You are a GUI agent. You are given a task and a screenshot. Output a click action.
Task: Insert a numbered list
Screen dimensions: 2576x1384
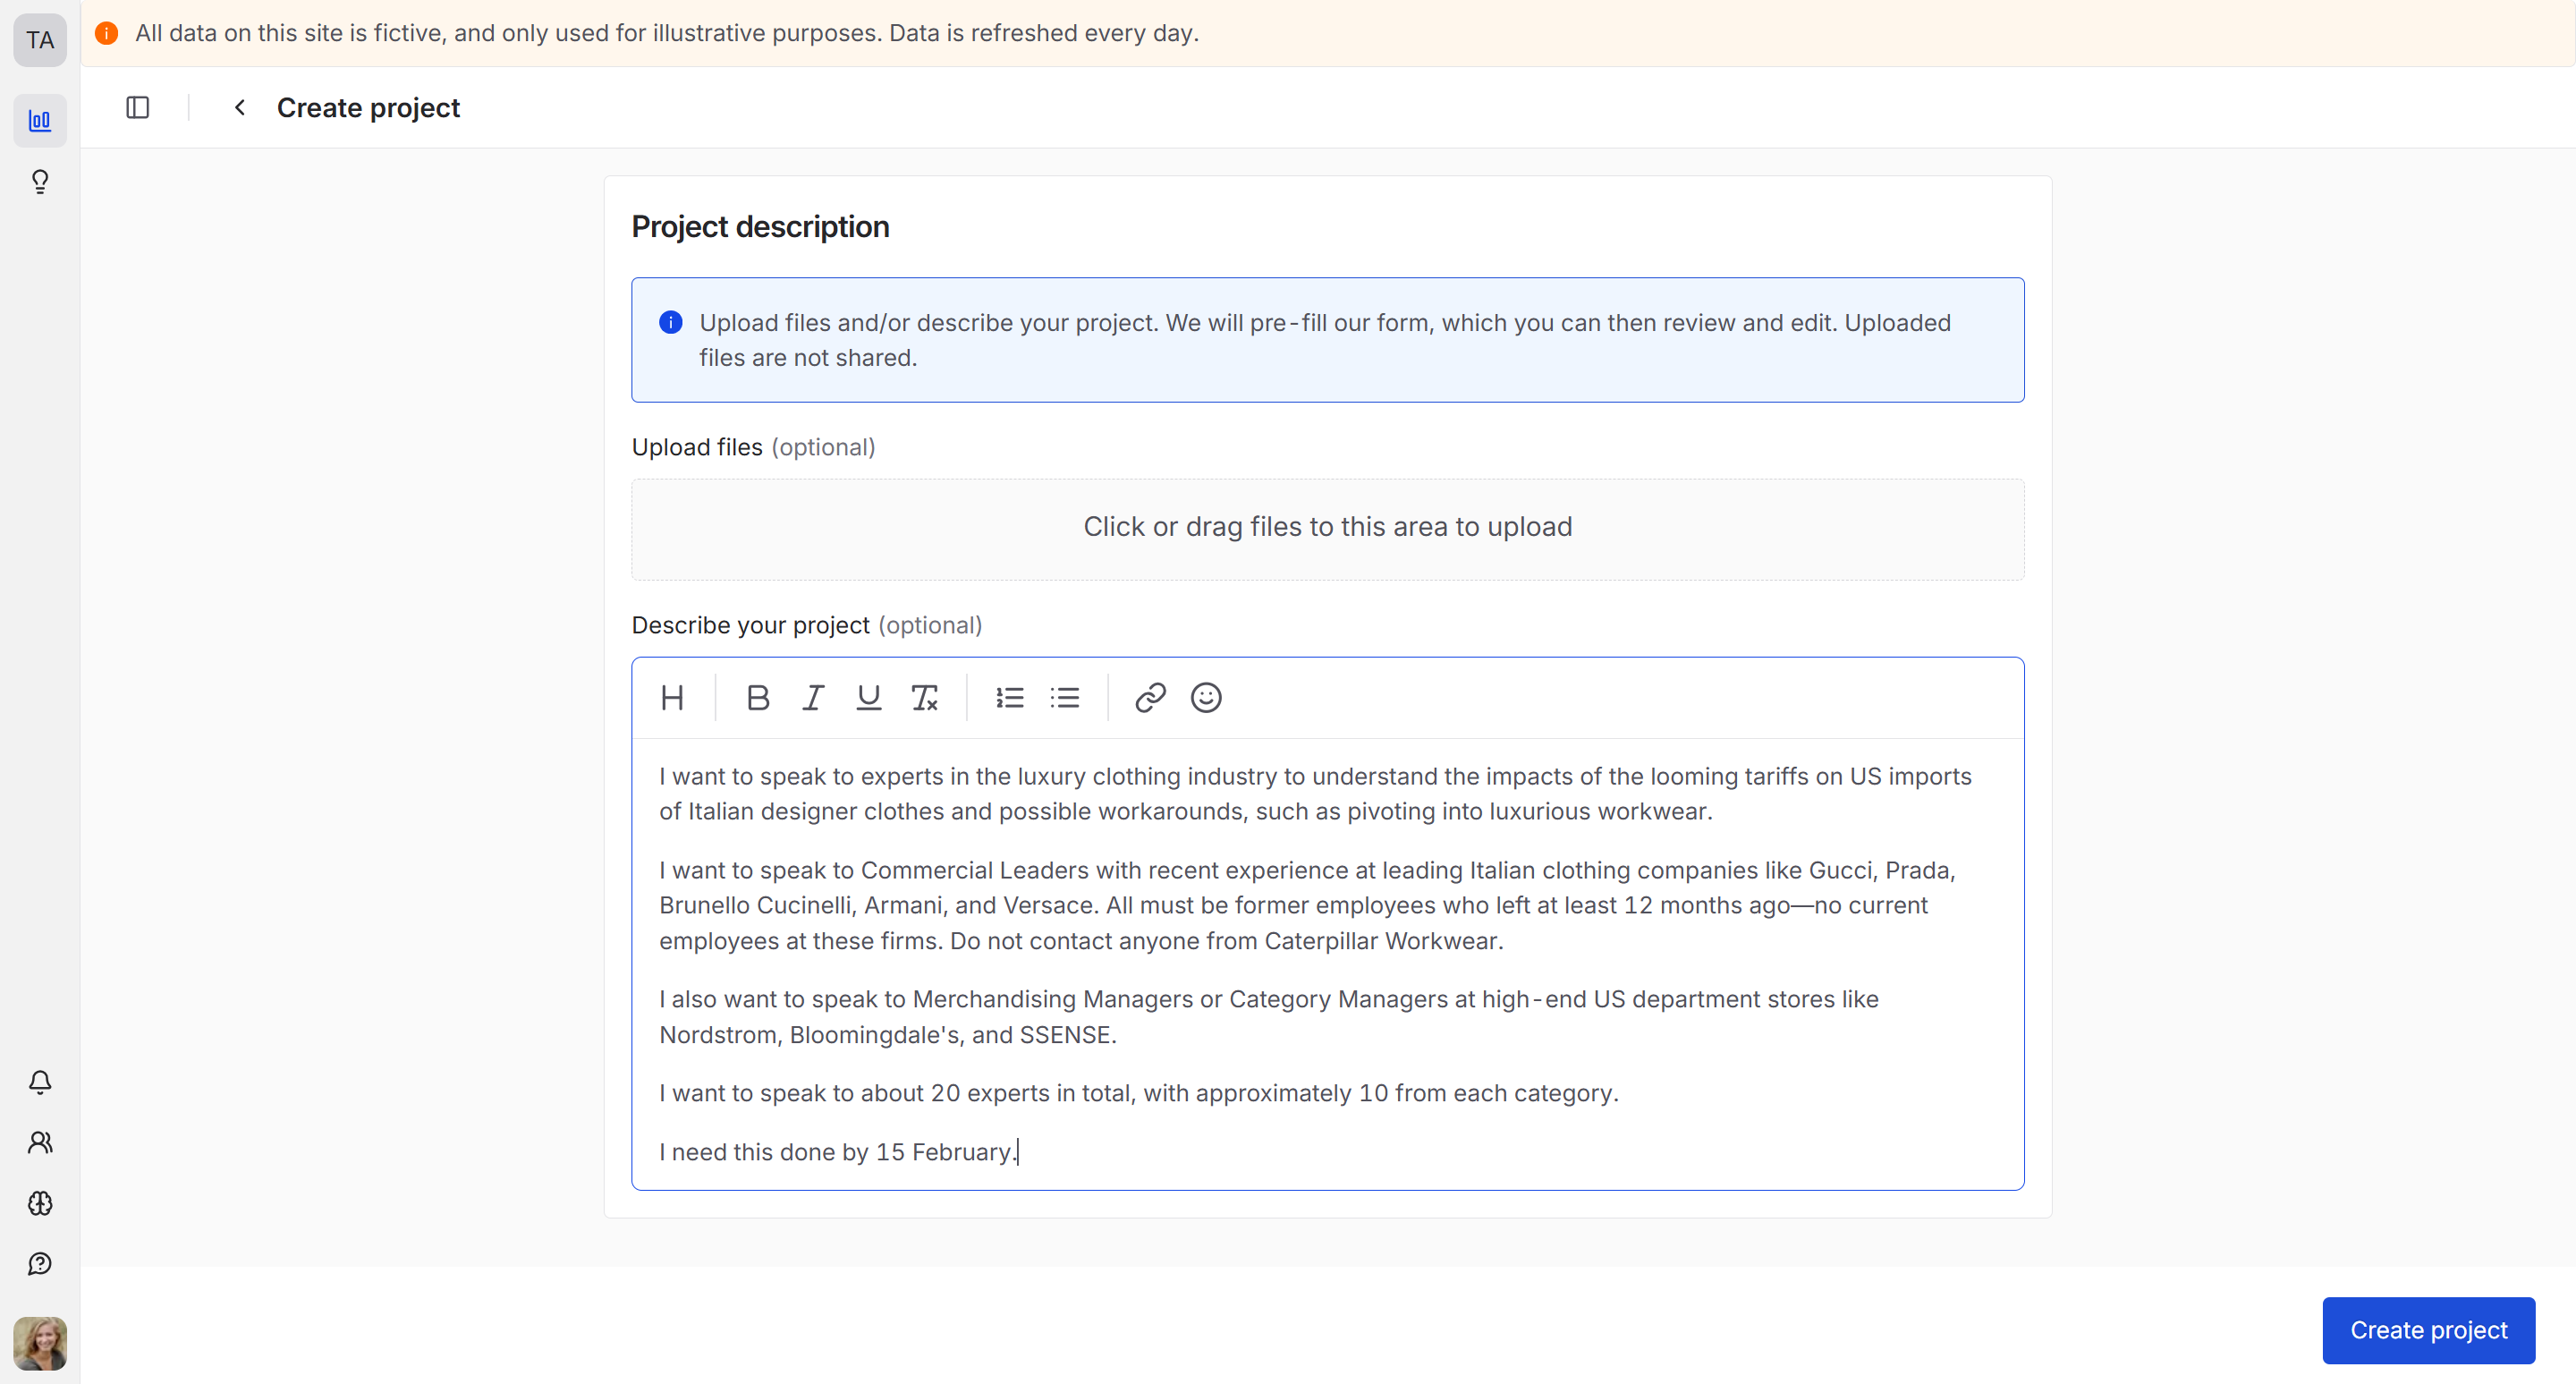(1009, 698)
